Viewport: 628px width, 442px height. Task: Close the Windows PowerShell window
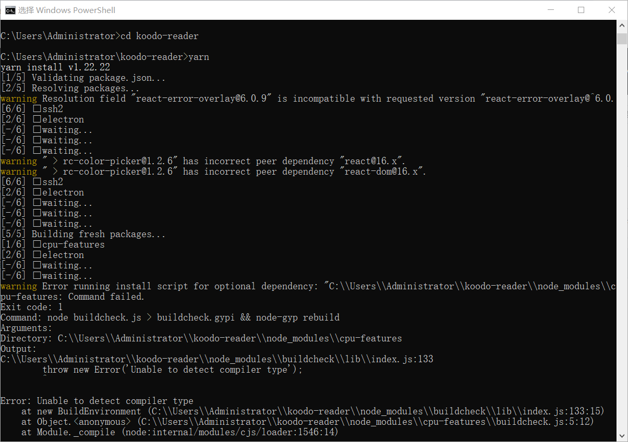(612, 10)
